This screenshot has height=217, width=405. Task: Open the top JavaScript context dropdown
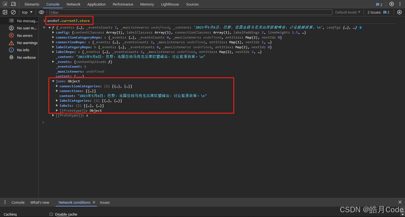[27, 12]
